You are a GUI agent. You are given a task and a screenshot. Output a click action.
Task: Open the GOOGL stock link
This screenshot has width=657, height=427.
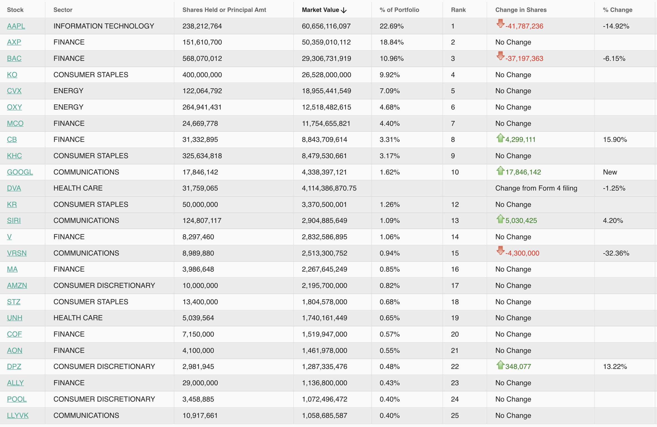click(x=20, y=172)
